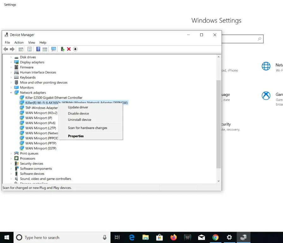
Task: Open the View menu
Action: tap(32, 43)
